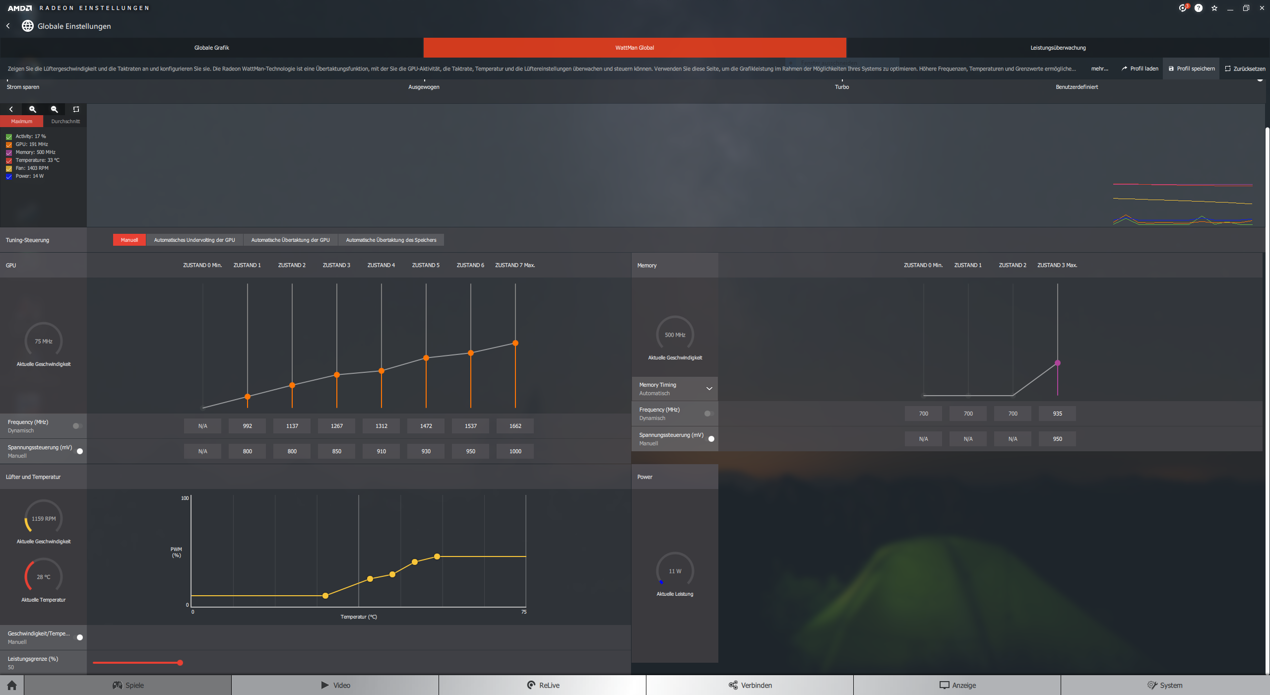The height and width of the screenshot is (695, 1270).
Task: Collapse graph legend with the arrow icon
Action: click(x=11, y=109)
